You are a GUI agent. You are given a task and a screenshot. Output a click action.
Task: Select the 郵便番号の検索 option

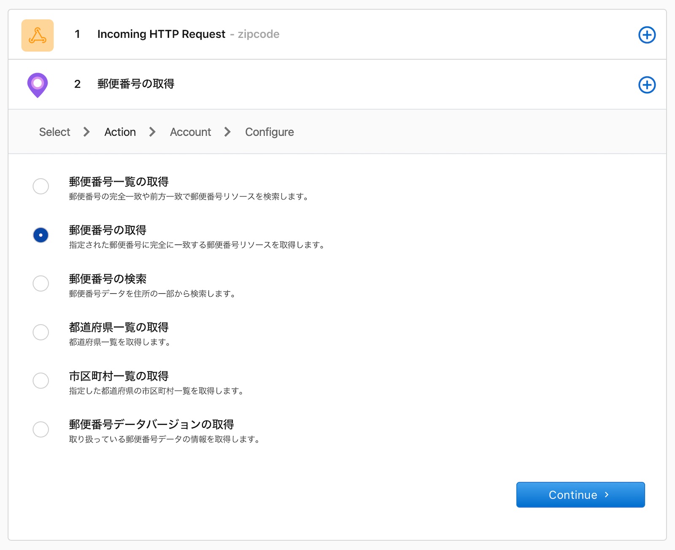(x=41, y=284)
